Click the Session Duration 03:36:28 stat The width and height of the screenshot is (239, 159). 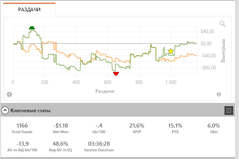pos(99,146)
